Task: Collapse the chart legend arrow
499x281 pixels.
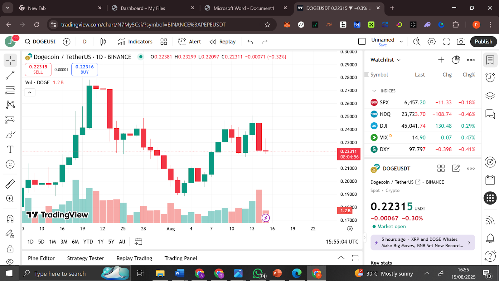Action: (x=30, y=92)
